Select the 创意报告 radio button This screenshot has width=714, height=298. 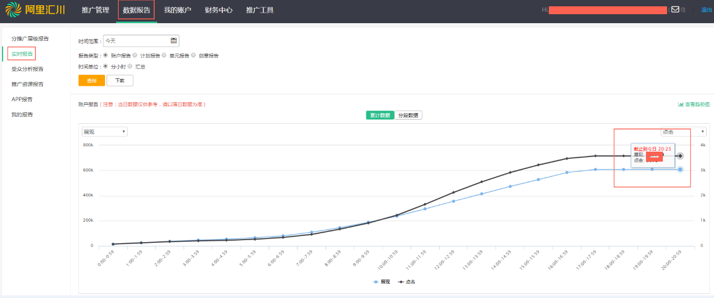tap(194, 55)
